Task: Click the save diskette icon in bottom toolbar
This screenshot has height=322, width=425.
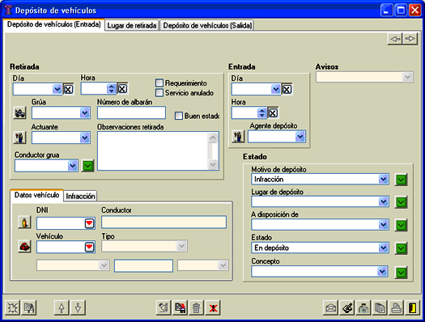Action: tap(181, 307)
